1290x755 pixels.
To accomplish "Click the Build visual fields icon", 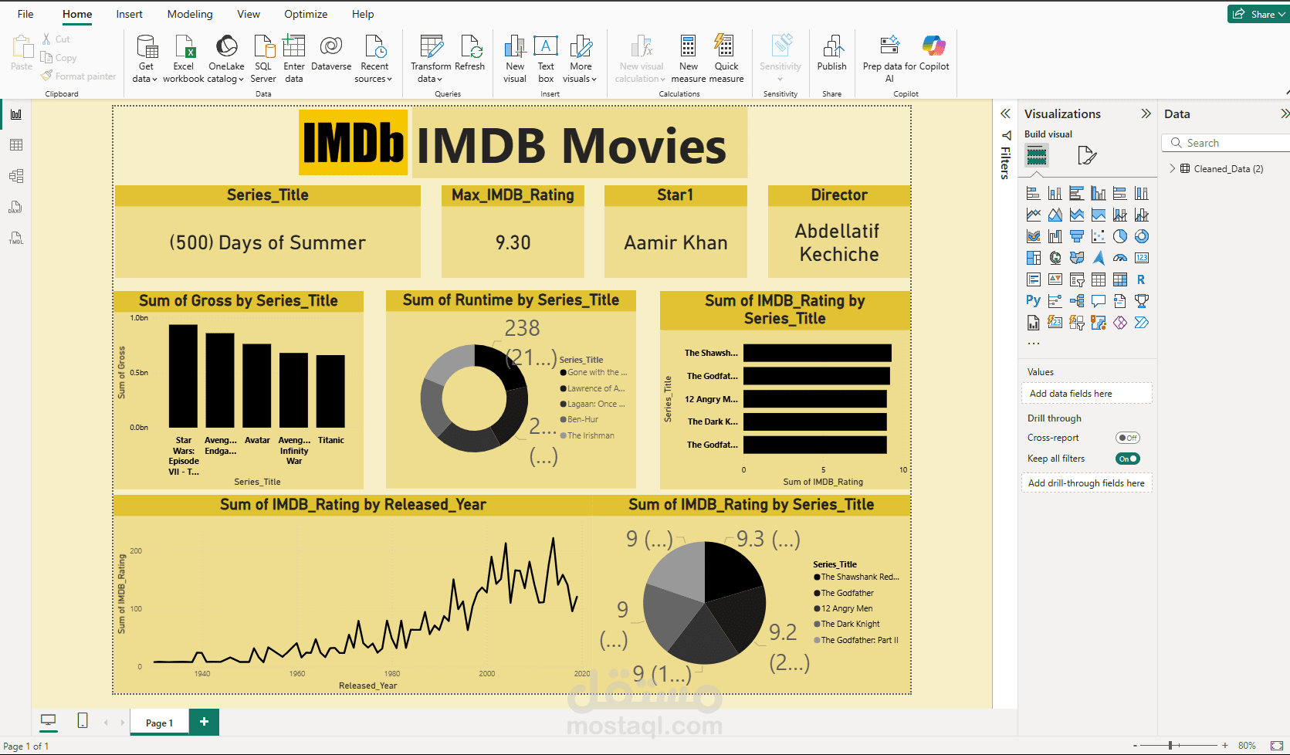I will coord(1037,156).
